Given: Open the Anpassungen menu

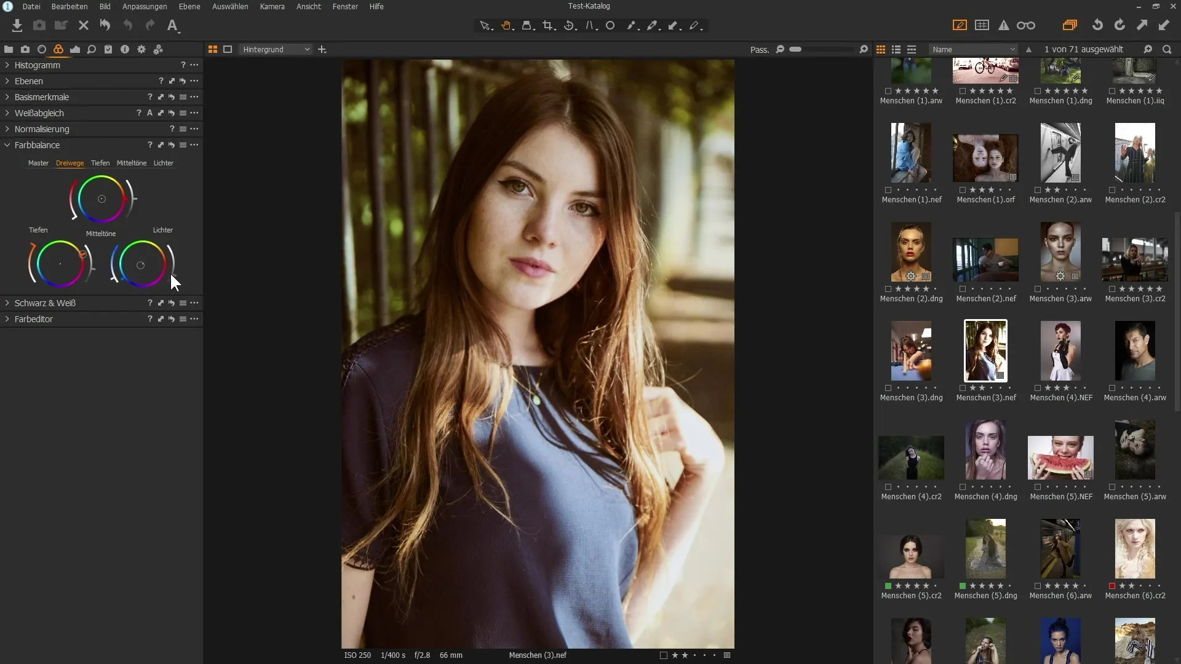Looking at the screenshot, I should 145,6.
